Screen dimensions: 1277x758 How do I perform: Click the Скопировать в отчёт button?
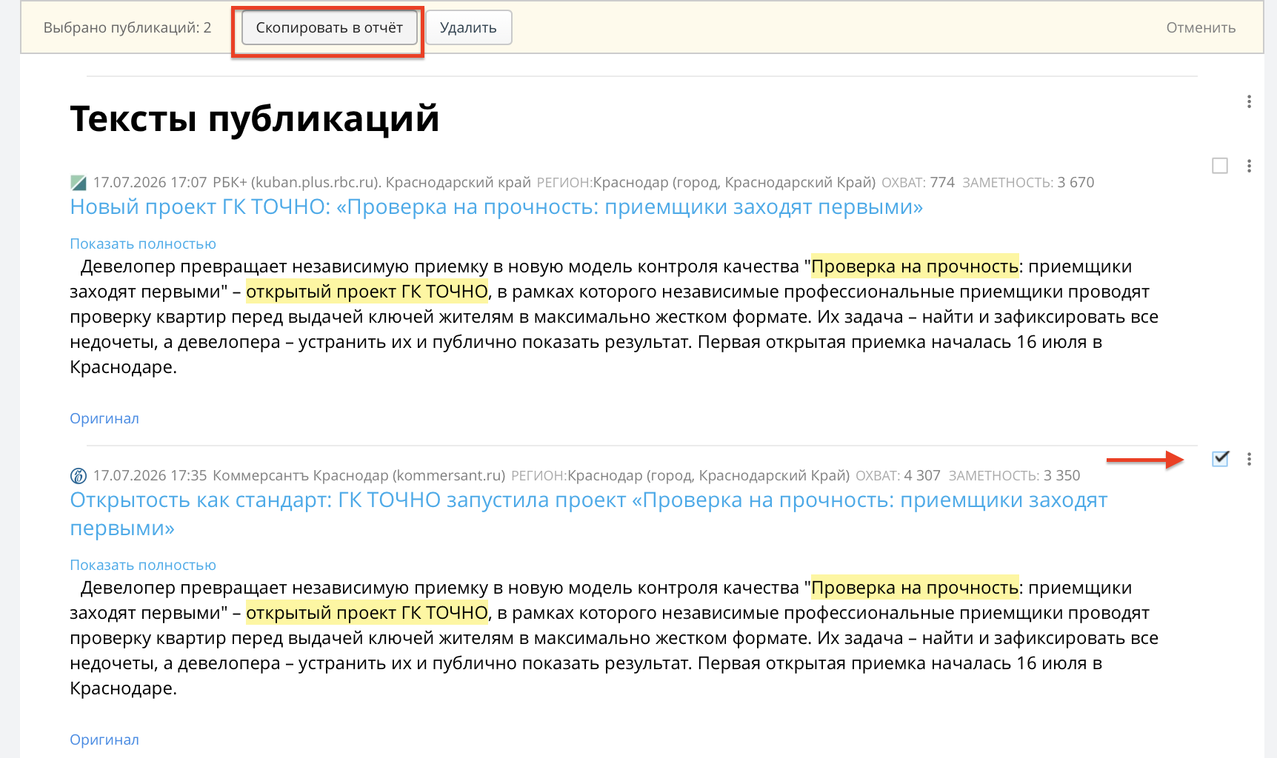(329, 28)
